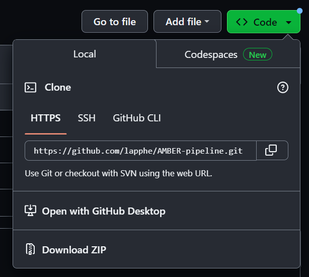Click the Clone heading text
309x277 pixels.
tap(58, 87)
